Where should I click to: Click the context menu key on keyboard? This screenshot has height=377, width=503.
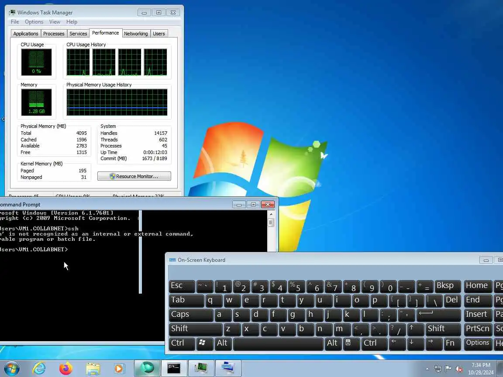pyautogui.click(x=351, y=344)
